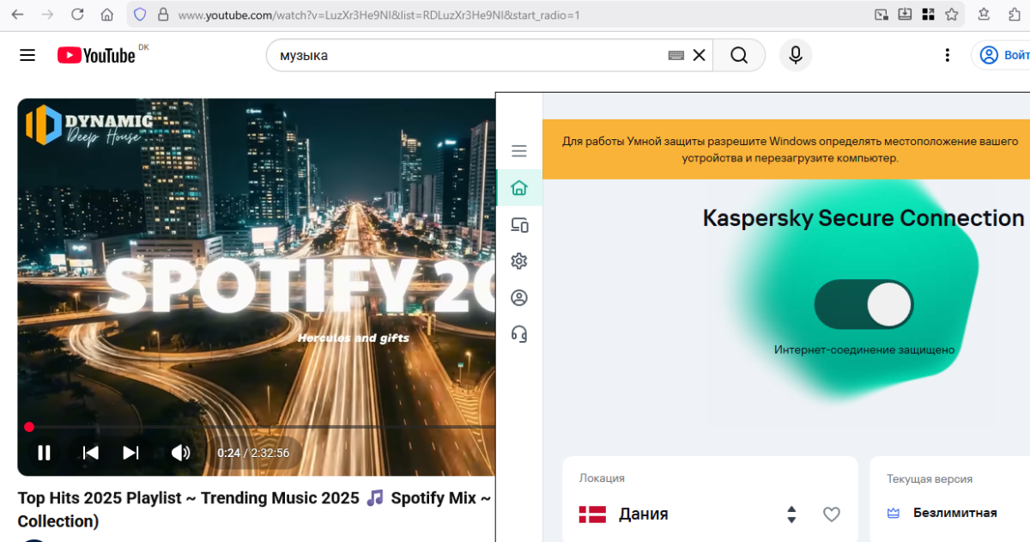Open Kaspersky devices tab in sidebar

point(518,225)
